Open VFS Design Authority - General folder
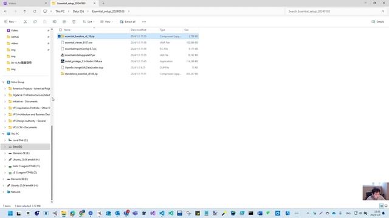Image resolution: width=389 pixels, height=218 pixels. [x=29, y=121]
